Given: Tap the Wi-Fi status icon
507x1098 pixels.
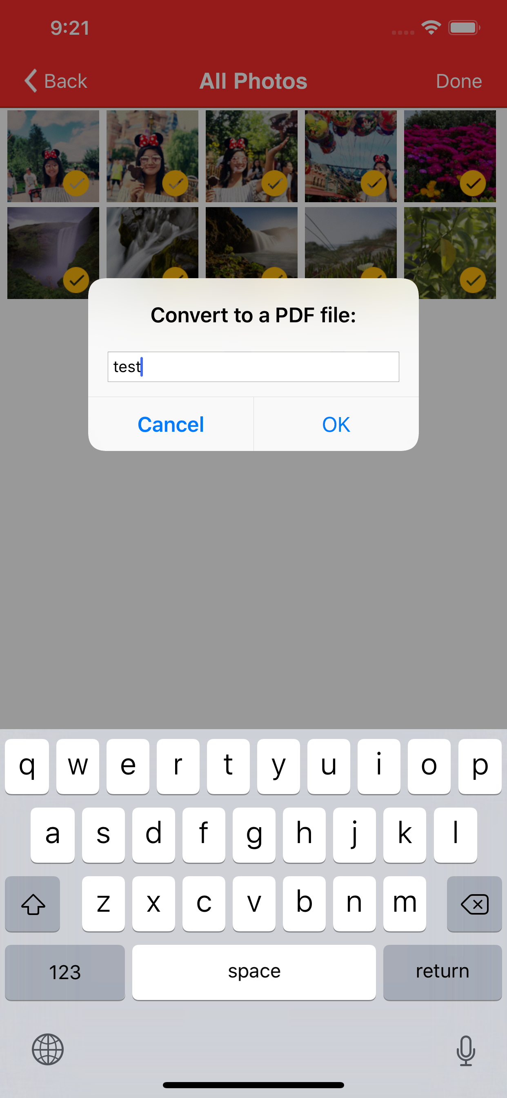Looking at the screenshot, I should click(x=431, y=28).
